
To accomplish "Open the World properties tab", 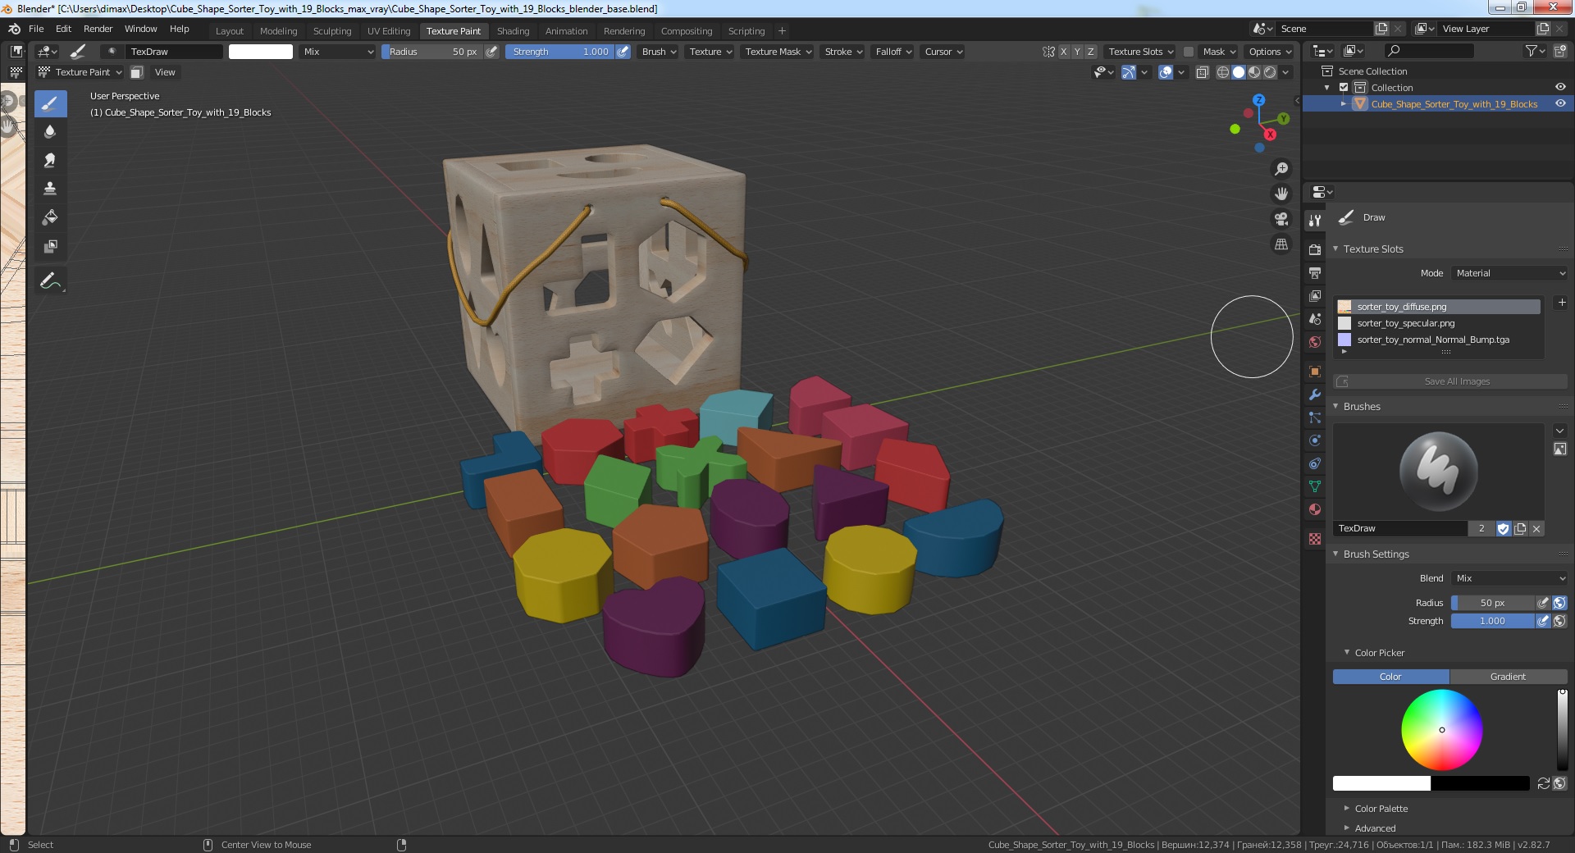I will click(x=1315, y=342).
